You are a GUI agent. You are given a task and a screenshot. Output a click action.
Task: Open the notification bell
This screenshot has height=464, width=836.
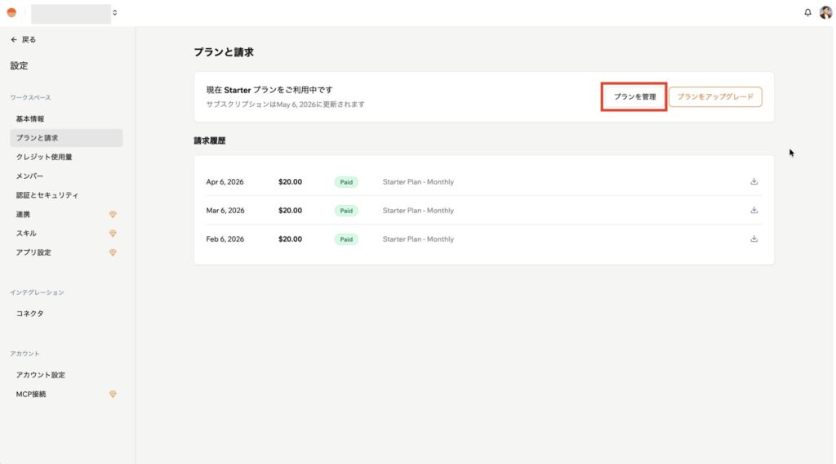pos(808,13)
